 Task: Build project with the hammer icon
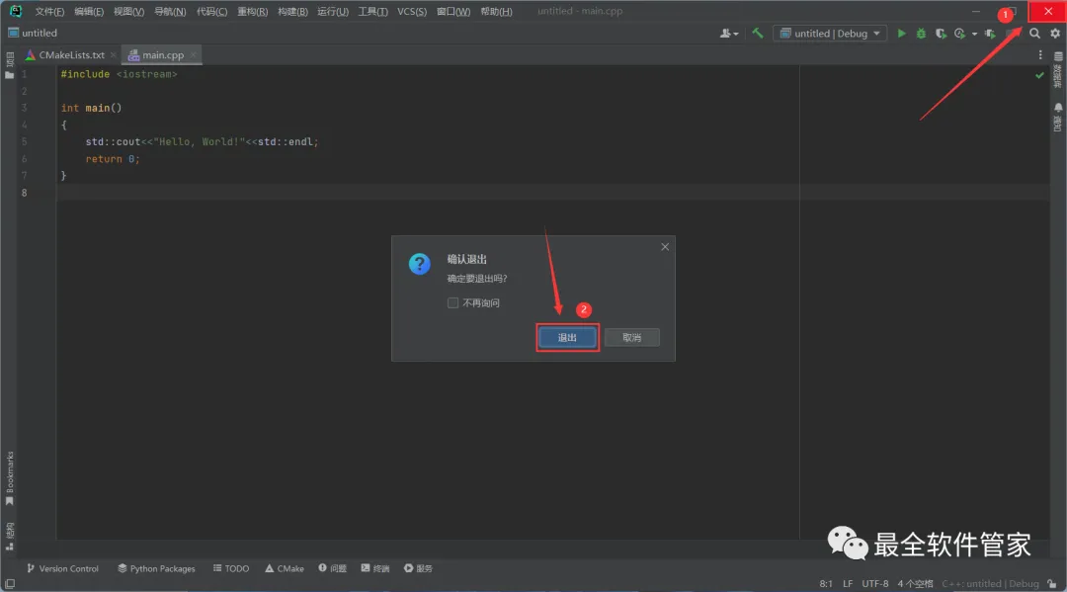point(758,33)
